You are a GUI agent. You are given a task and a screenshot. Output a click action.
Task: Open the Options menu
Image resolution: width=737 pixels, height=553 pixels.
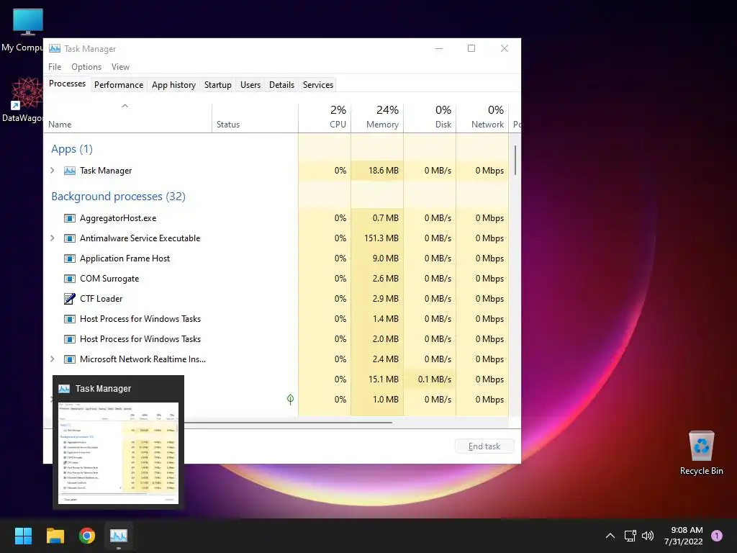86,67
